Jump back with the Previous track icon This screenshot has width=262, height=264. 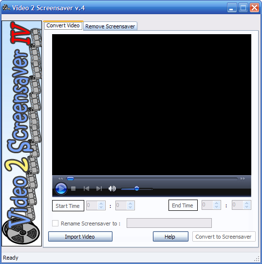coord(86,188)
